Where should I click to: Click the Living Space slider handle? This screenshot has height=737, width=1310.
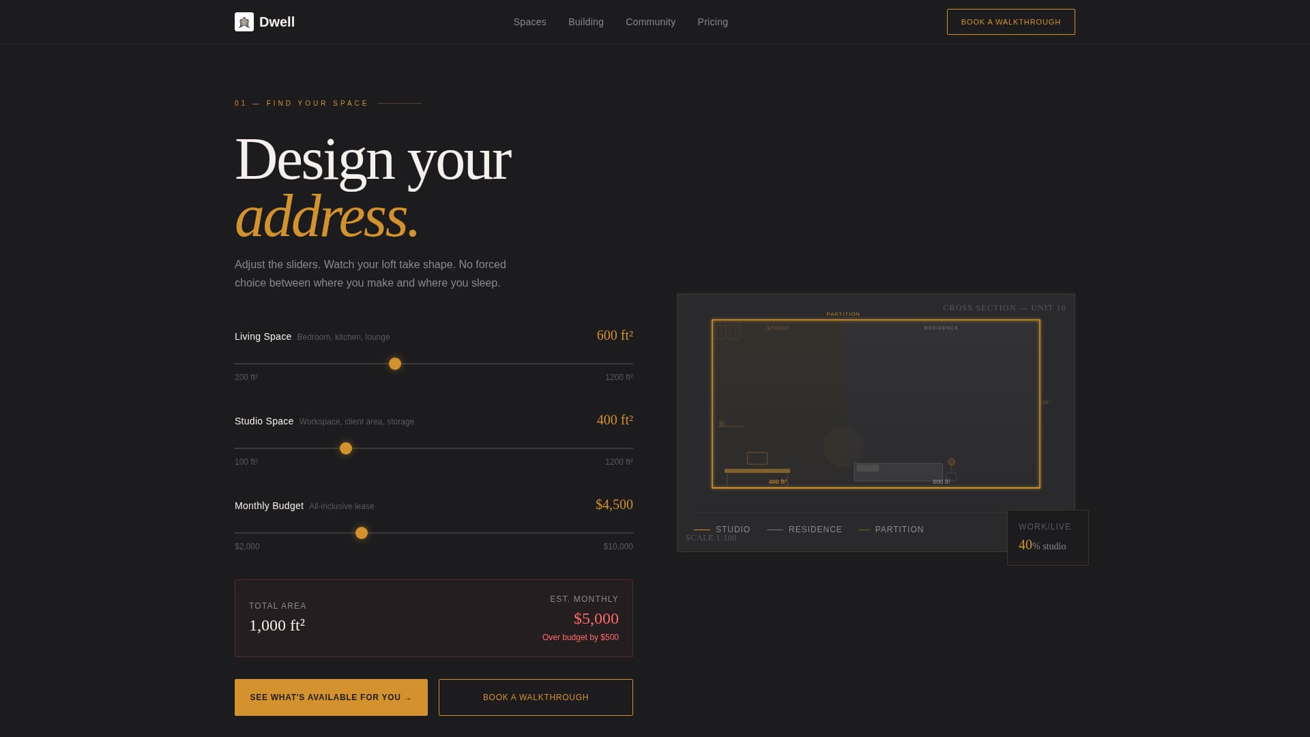pos(395,364)
